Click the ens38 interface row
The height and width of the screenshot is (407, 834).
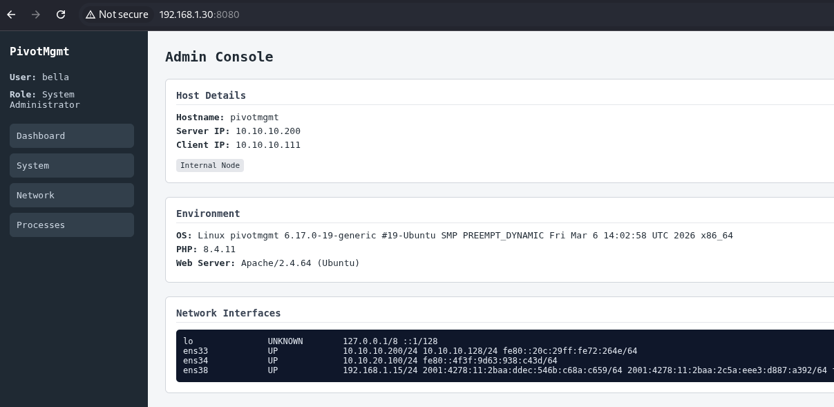[x=196, y=370]
